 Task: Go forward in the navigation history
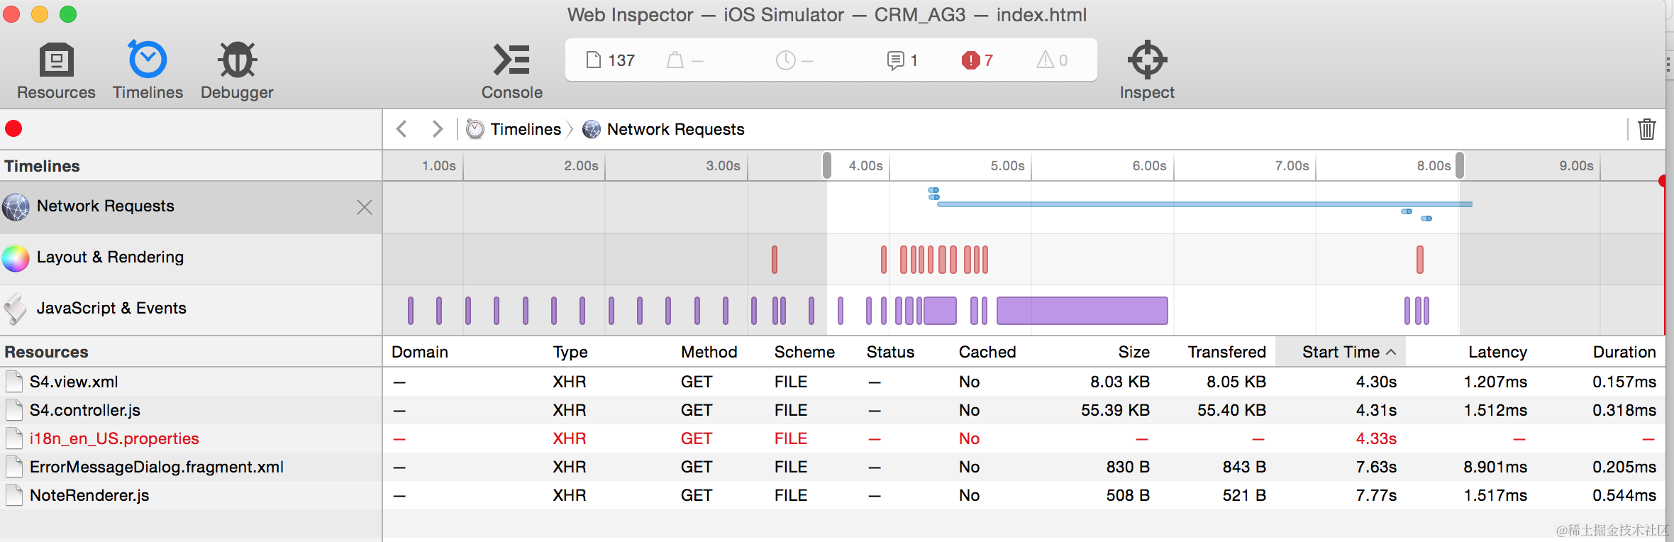tap(437, 128)
